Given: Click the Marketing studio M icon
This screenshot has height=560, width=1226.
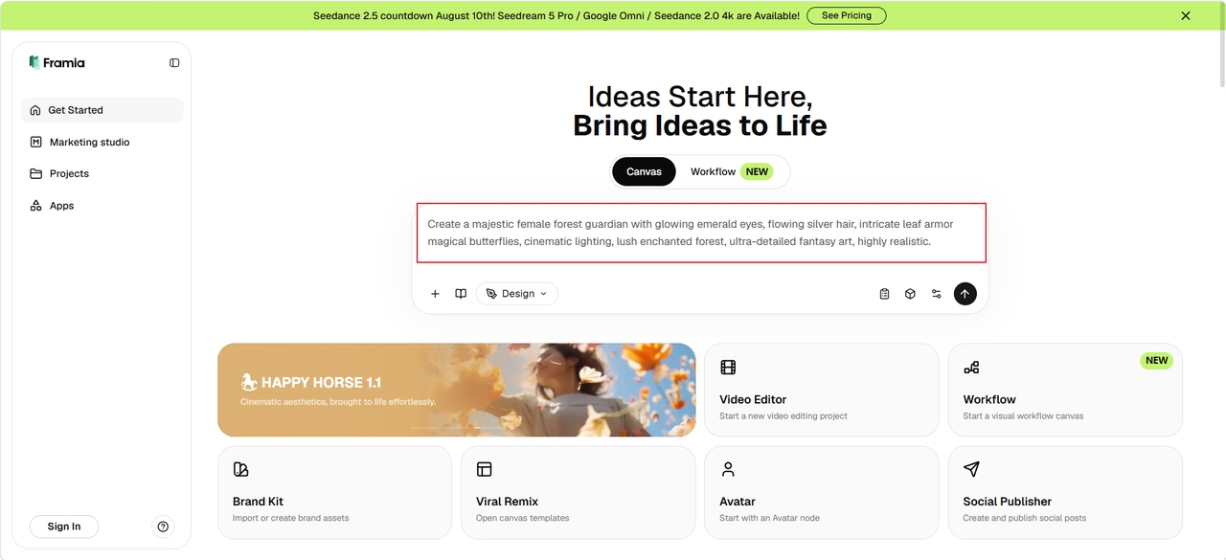Looking at the screenshot, I should pyautogui.click(x=35, y=142).
